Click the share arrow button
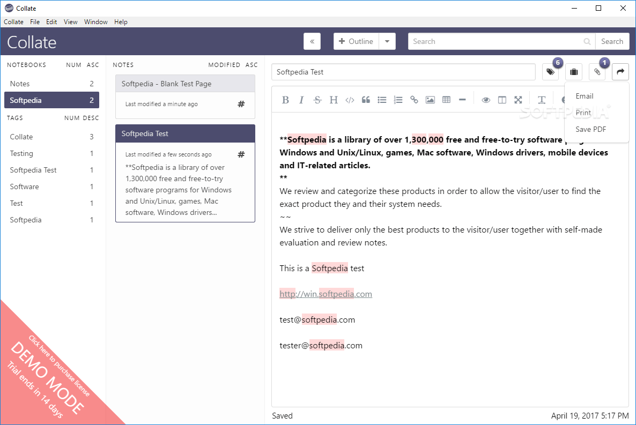 click(x=620, y=72)
